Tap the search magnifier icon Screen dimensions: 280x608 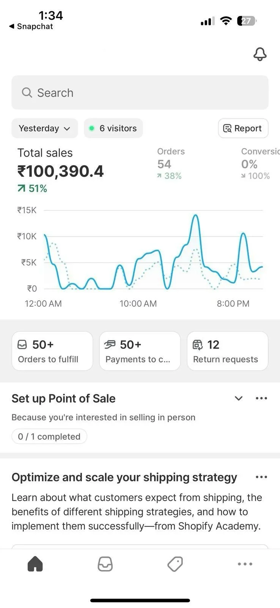(27, 93)
